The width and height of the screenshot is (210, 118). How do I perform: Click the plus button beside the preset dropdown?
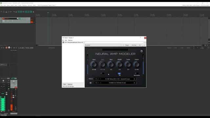[123, 45]
